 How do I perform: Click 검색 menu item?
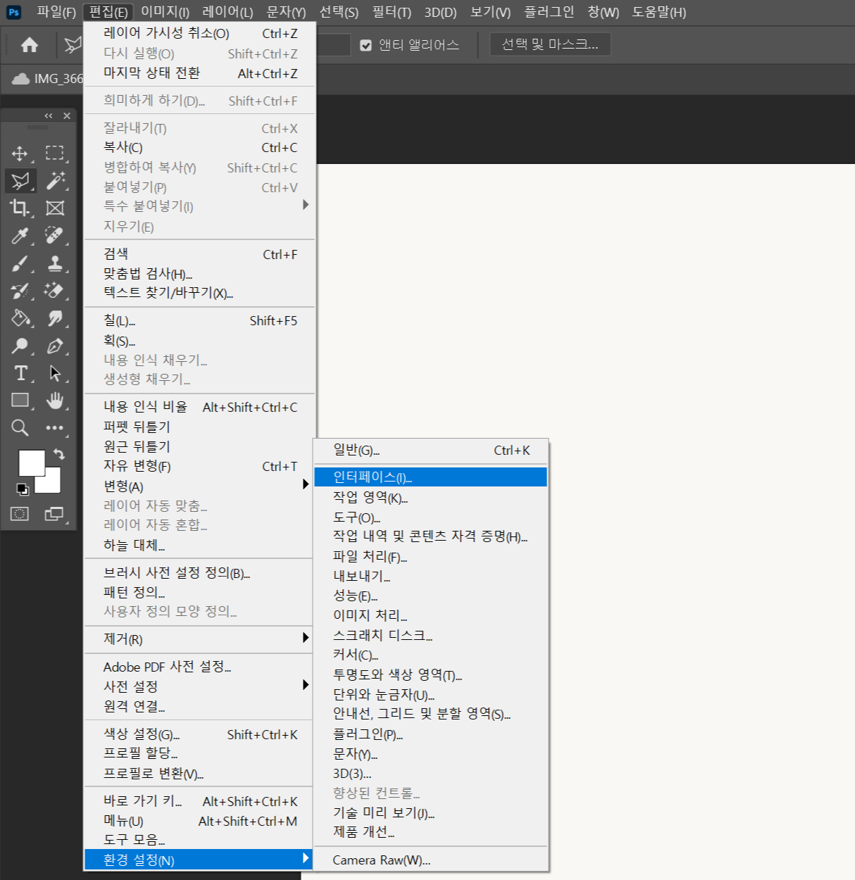point(199,254)
